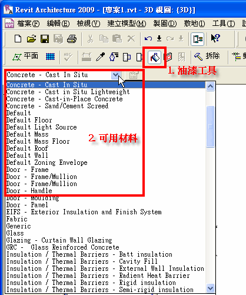The image size is (246, 295).
Task: Choose Default Wall from material list
Action: click(x=27, y=155)
